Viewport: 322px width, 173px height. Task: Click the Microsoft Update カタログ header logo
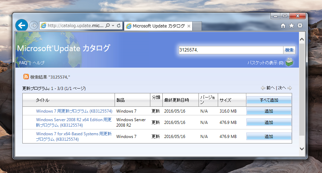(63, 48)
